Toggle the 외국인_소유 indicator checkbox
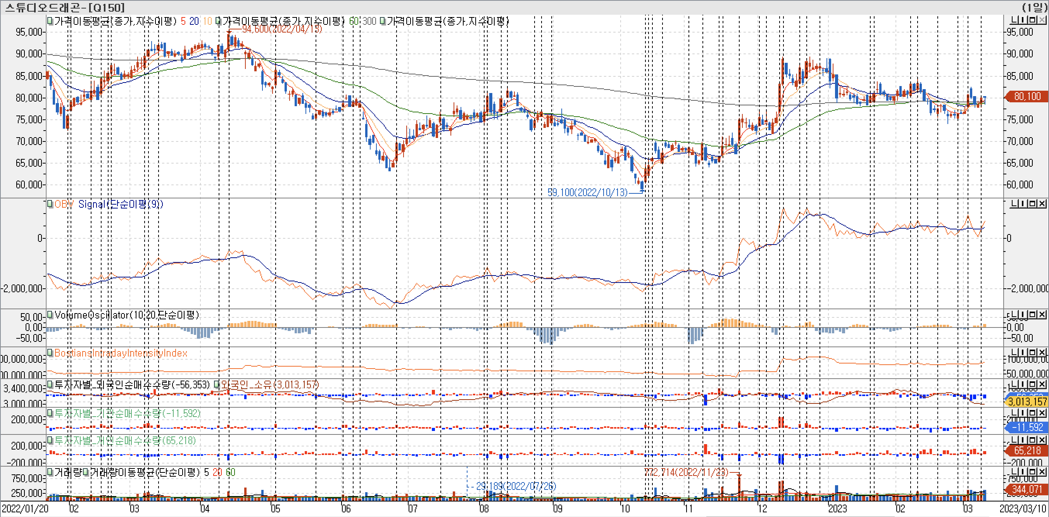 [217, 384]
